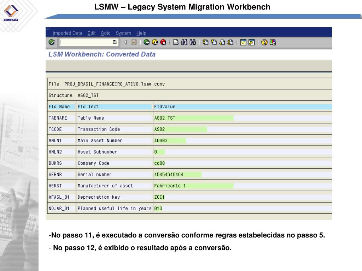Click the AS02_TST value next to Structure
Viewport: 362px width, 271px height.
[x=88, y=95]
